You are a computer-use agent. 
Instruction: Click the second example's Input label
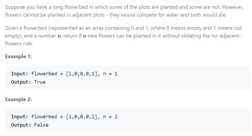pyautogui.click(x=20, y=117)
